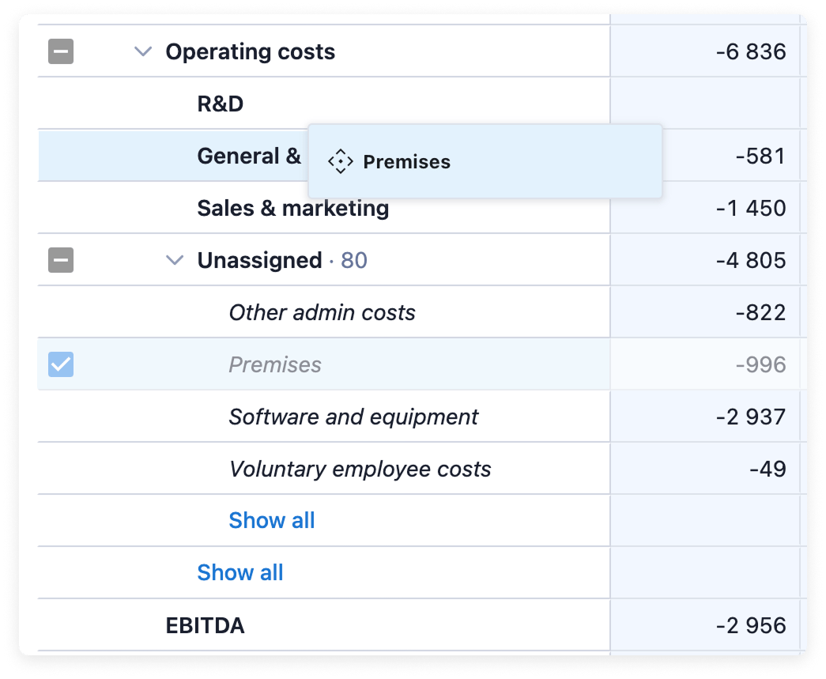Click the Show all link above EBITDA
This screenshot has width=826, height=679.
tap(240, 572)
